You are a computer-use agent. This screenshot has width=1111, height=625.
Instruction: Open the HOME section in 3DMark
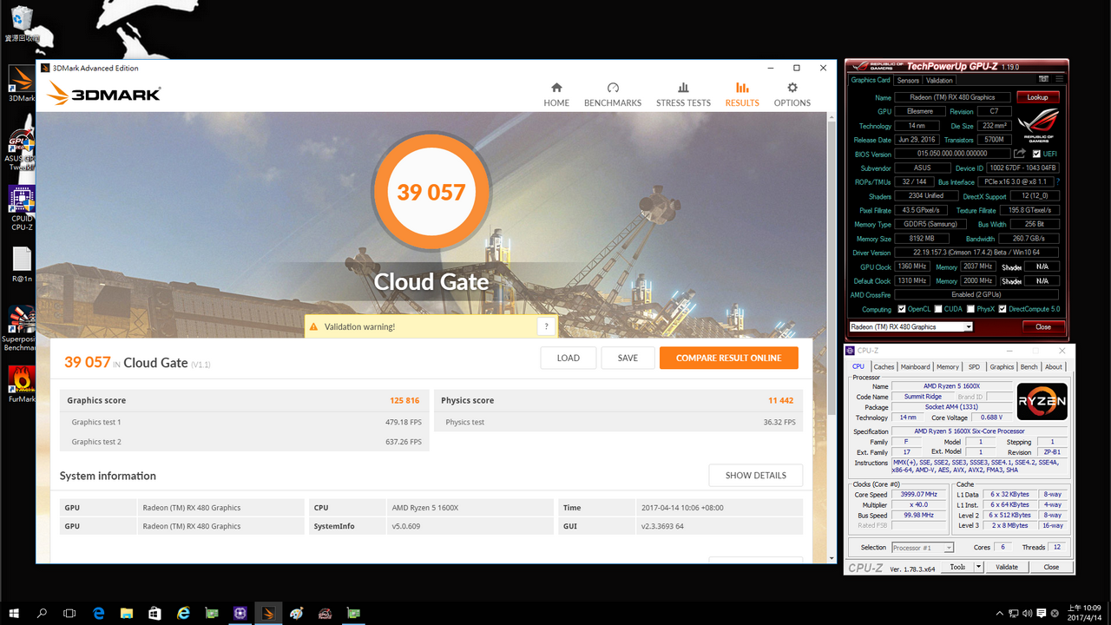click(x=556, y=95)
